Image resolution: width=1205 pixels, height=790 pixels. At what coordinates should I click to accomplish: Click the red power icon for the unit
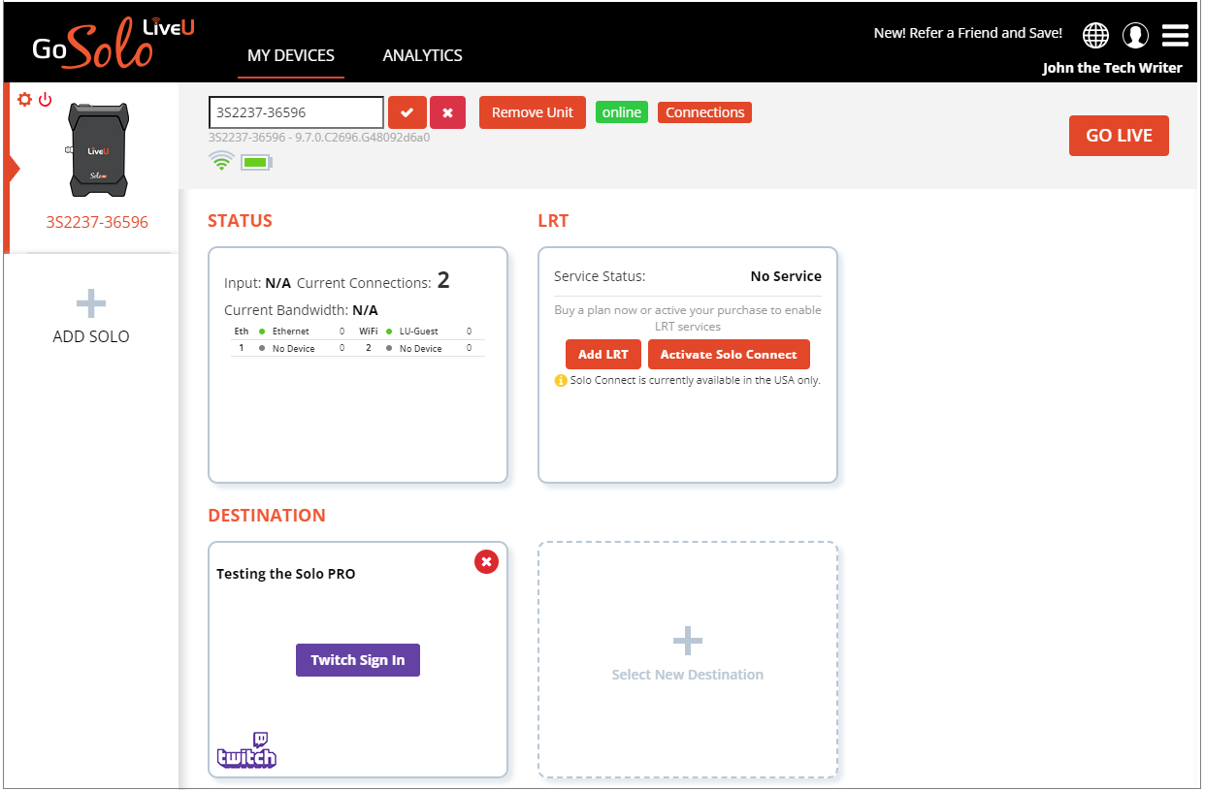coord(45,100)
